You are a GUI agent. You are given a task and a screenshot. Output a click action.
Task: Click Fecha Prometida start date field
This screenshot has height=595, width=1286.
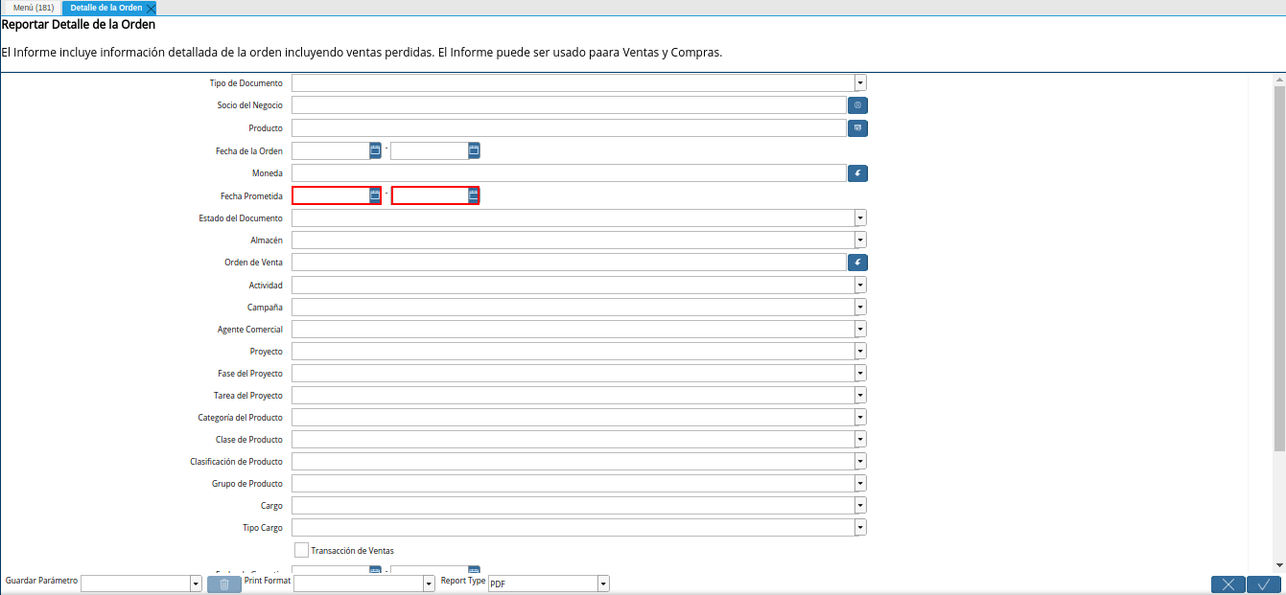pos(331,195)
